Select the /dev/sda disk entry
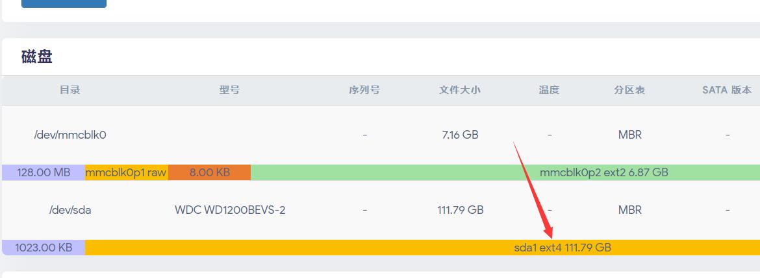The height and width of the screenshot is (278, 760). click(x=70, y=210)
